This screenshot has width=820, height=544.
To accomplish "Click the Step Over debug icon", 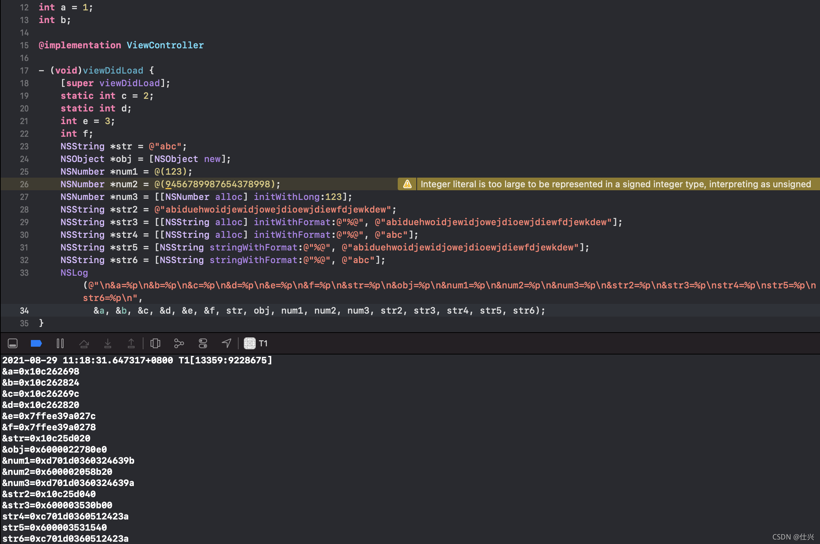I will point(84,343).
